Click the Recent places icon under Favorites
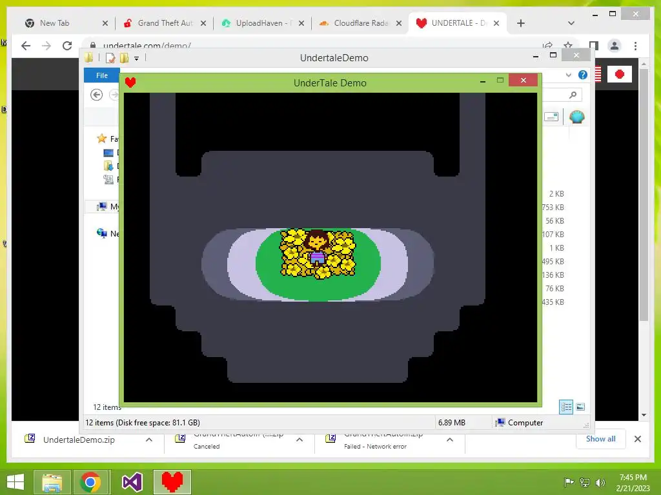The height and width of the screenshot is (495, 661). (108, 180)
